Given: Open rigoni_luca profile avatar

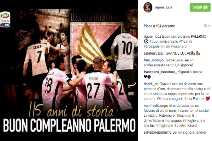Looking at the screenshot, I should (148, 7).
